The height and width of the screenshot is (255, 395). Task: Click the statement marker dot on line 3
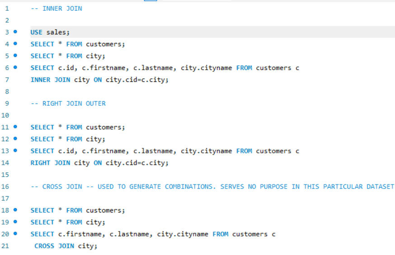(16, 32)
